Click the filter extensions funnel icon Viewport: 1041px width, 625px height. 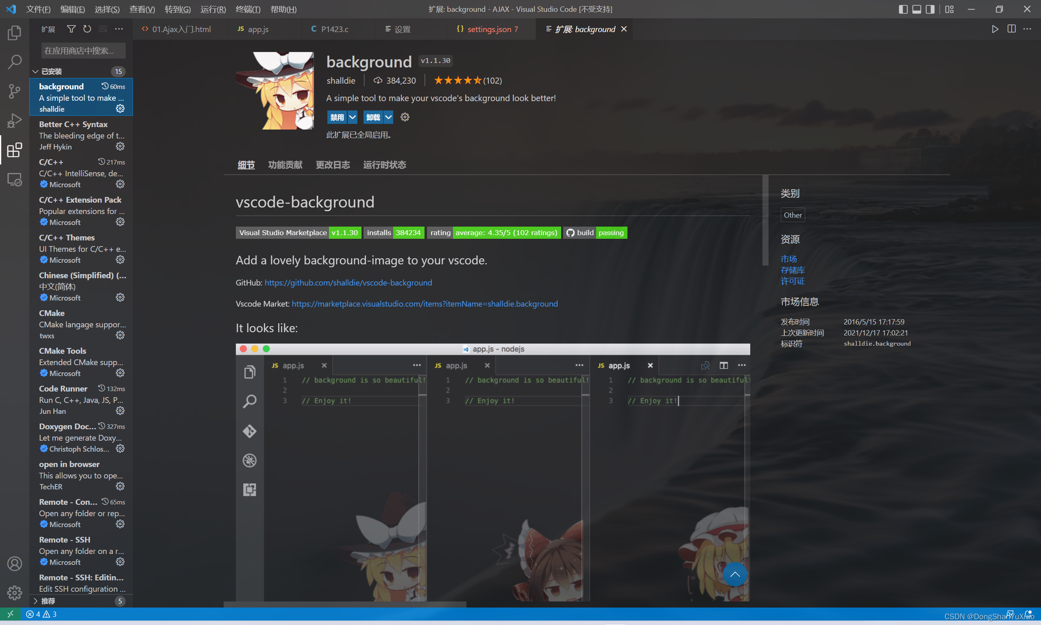point(71,29)
